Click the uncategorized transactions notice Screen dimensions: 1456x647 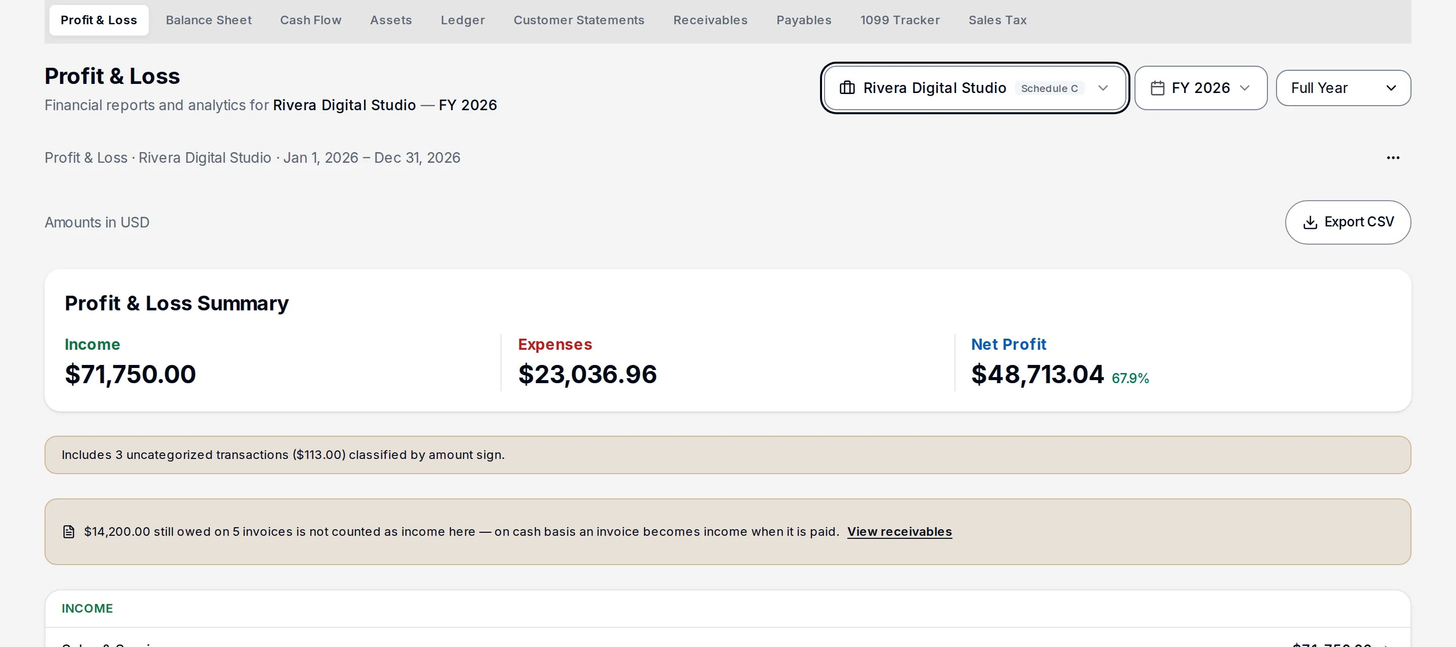(x=727, y=455)
